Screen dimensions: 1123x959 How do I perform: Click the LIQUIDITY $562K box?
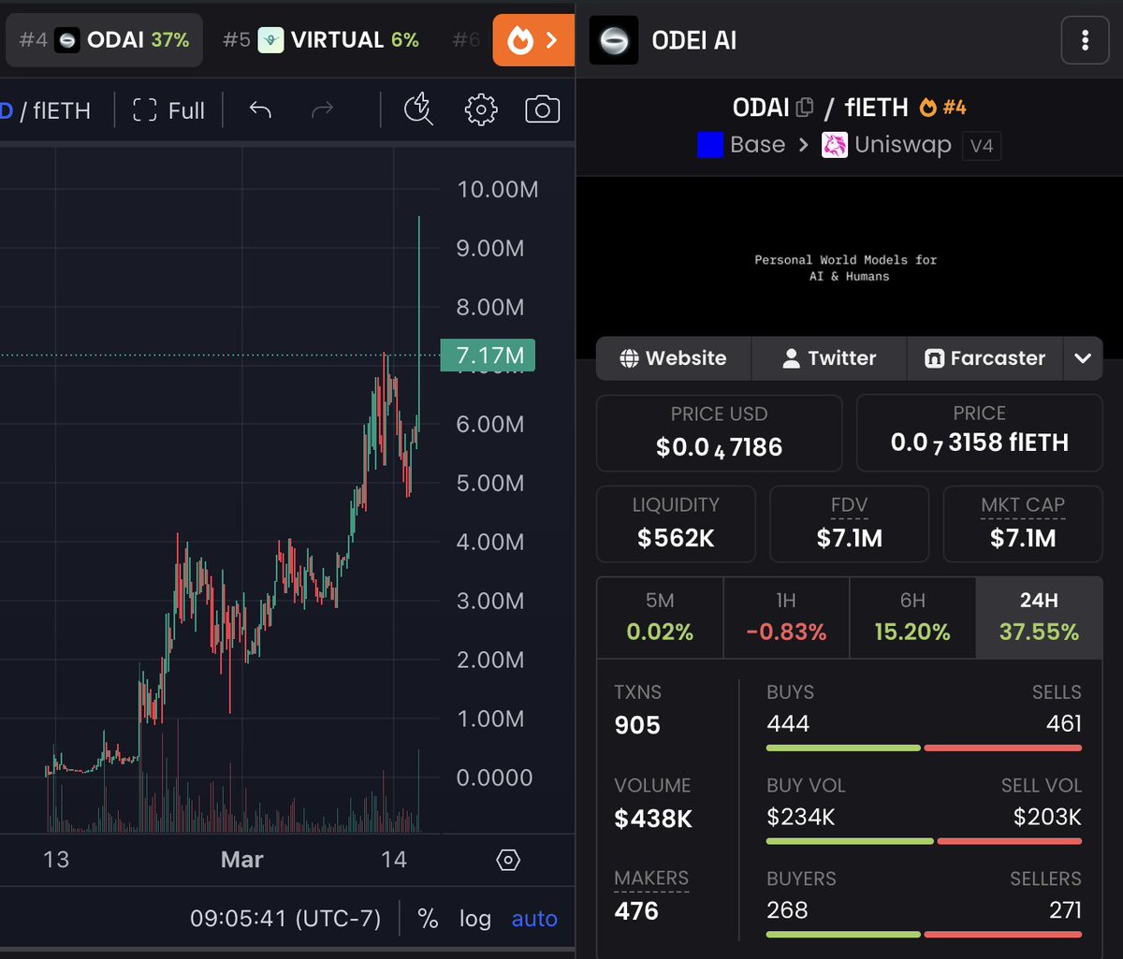tap(676, 524)
